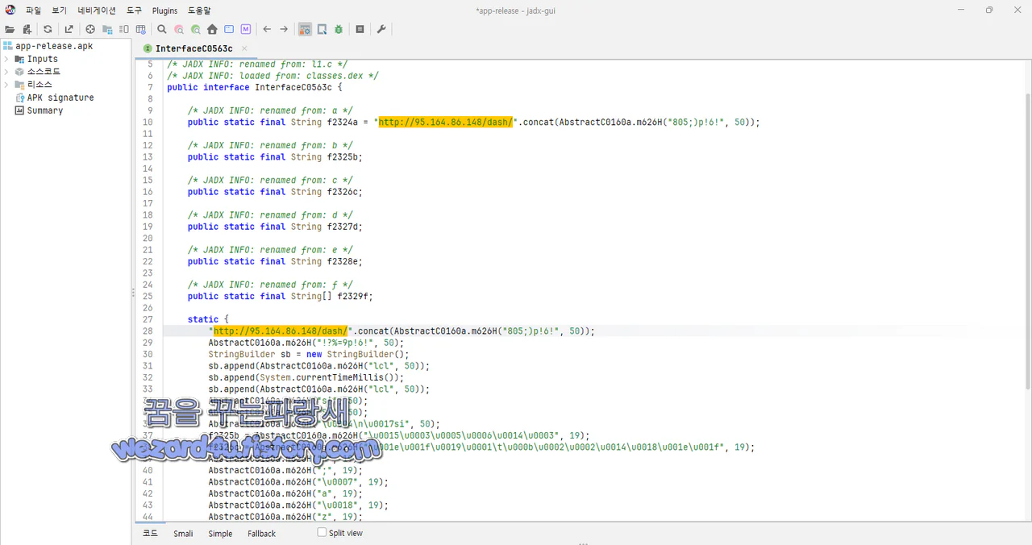Open the Plugins menu

click(x=164, y=10)
